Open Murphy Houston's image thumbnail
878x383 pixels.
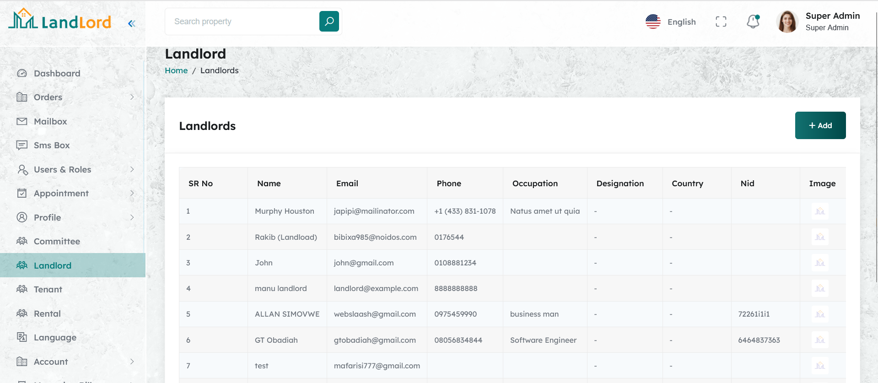[x=819, y=211]
